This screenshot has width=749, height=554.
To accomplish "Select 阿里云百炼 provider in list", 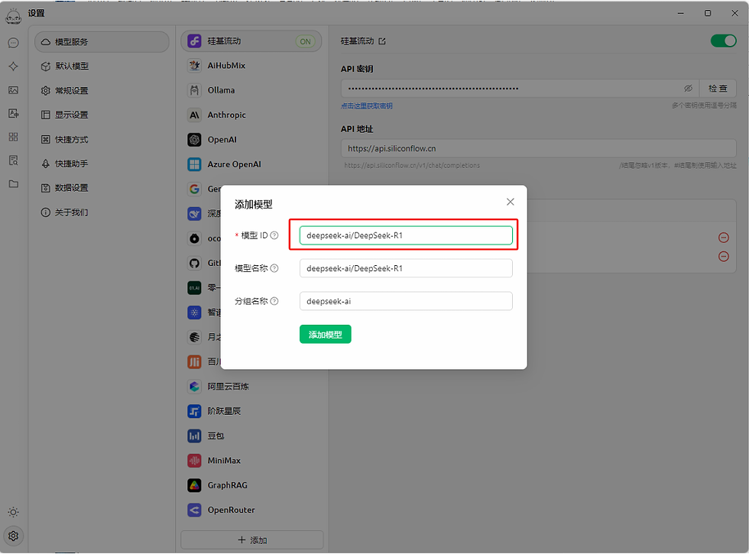I will (x=251, y=387).
